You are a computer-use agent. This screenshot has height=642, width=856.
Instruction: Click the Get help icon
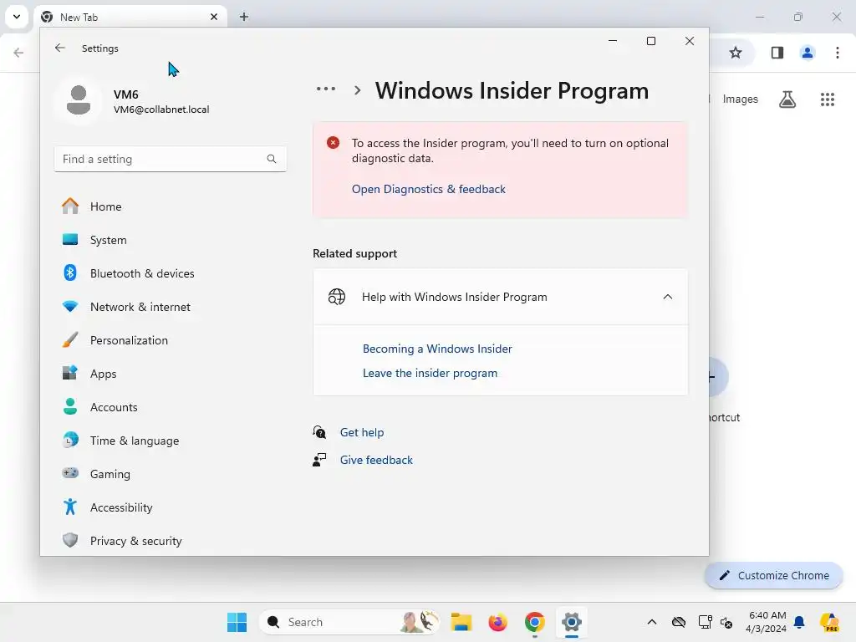coord(319,432)
